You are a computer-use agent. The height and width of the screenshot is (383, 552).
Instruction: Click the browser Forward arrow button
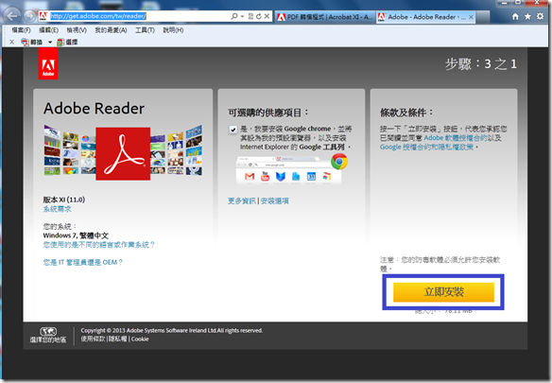point(30,16)
